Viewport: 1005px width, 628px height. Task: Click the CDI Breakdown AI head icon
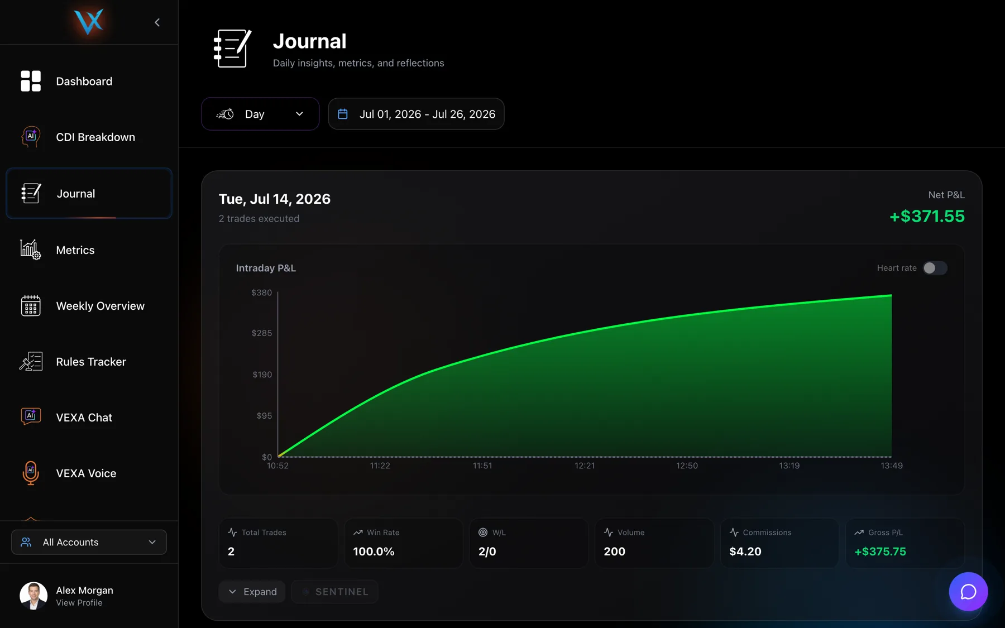(31, 137)
